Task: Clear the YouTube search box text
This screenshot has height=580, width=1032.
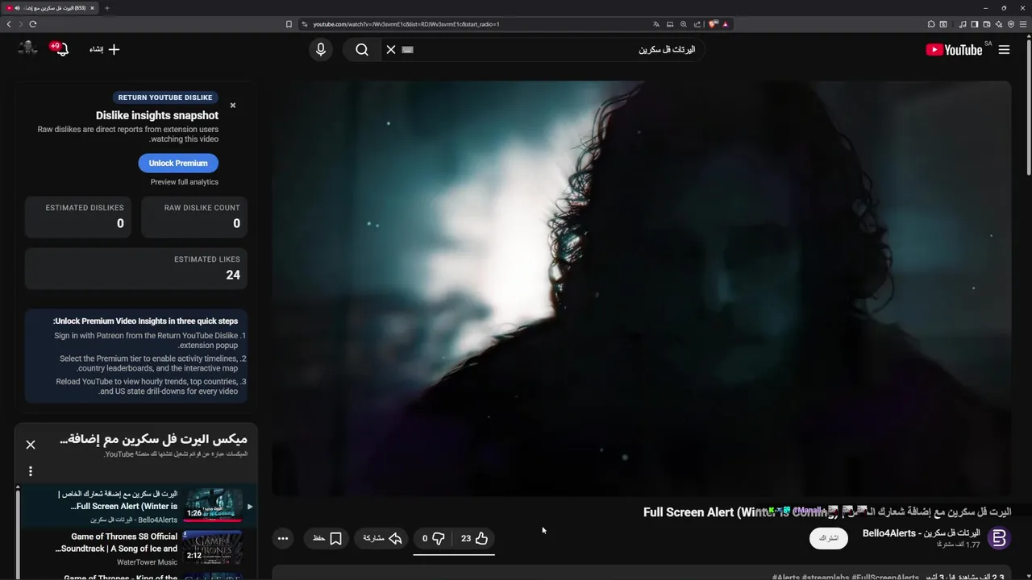Action: click(391, 50)
